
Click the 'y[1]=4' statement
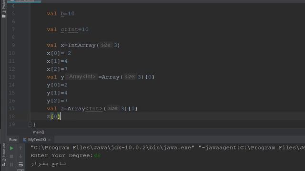[x=57, y=93]
